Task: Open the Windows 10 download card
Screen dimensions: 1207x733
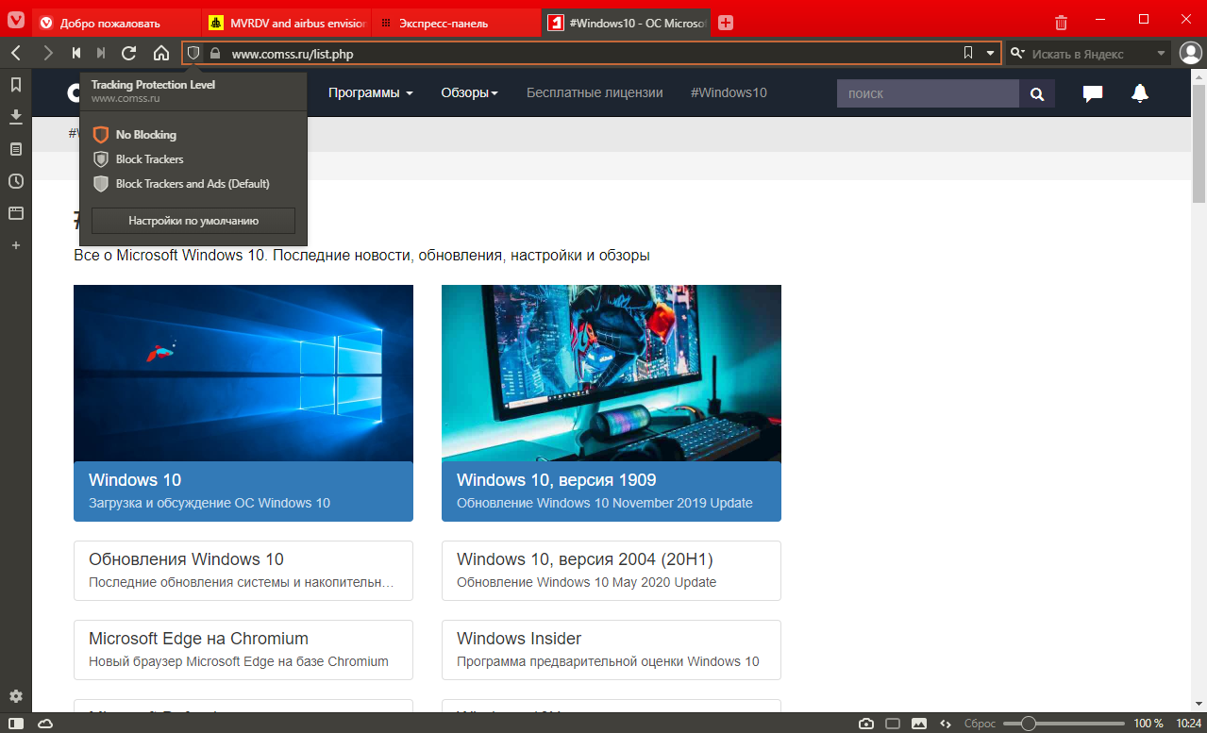Action: (243, 491)
